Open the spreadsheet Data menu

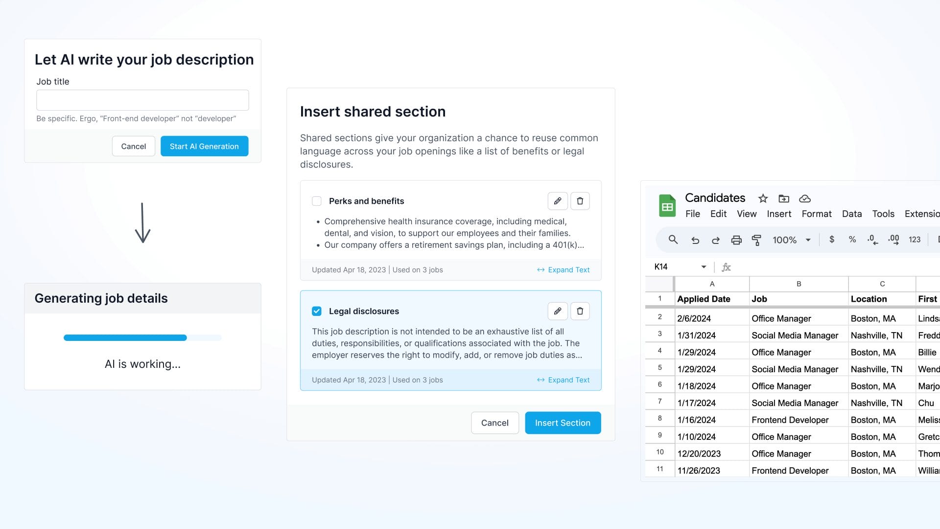tap(851, 214)
